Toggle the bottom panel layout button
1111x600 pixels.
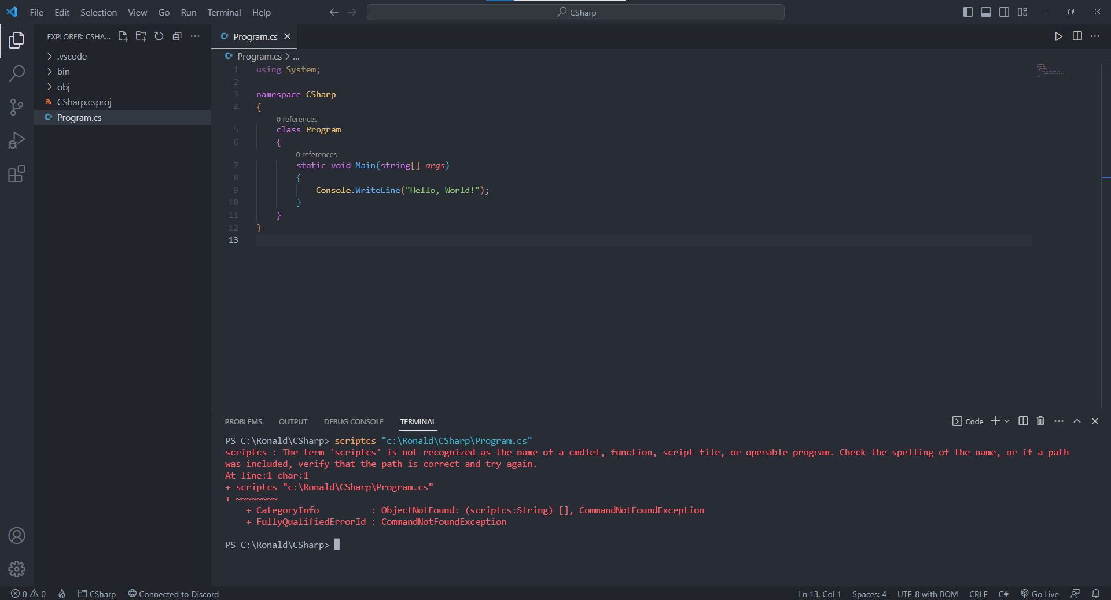pyautogui.click(x=986, y=12)
